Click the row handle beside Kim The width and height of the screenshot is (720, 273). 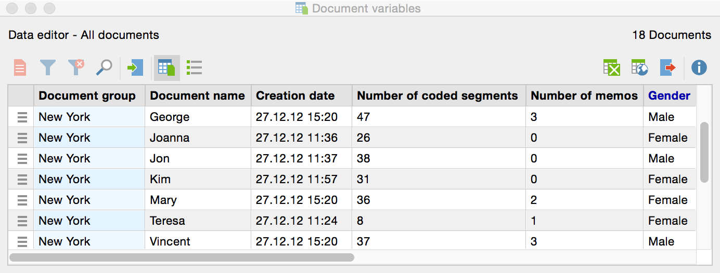(22, 180)
